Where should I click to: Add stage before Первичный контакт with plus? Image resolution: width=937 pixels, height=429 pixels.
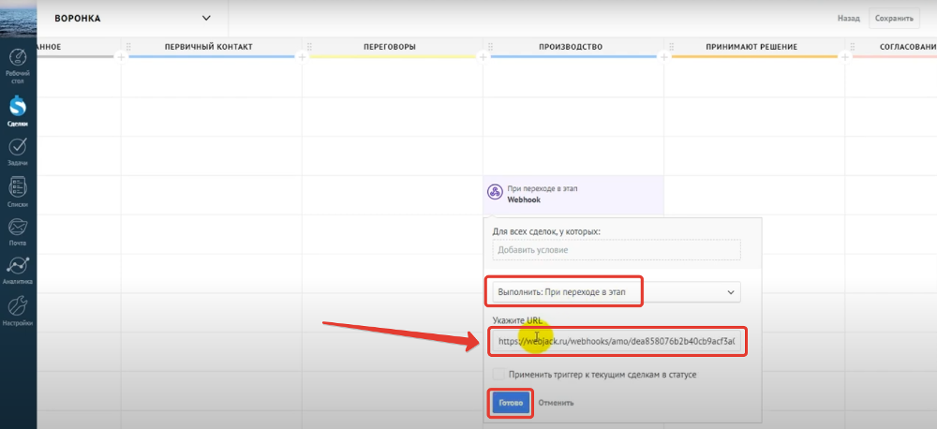[x=121, y=57]
